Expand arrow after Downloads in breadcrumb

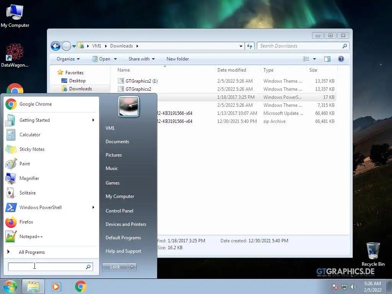point(137,46)
